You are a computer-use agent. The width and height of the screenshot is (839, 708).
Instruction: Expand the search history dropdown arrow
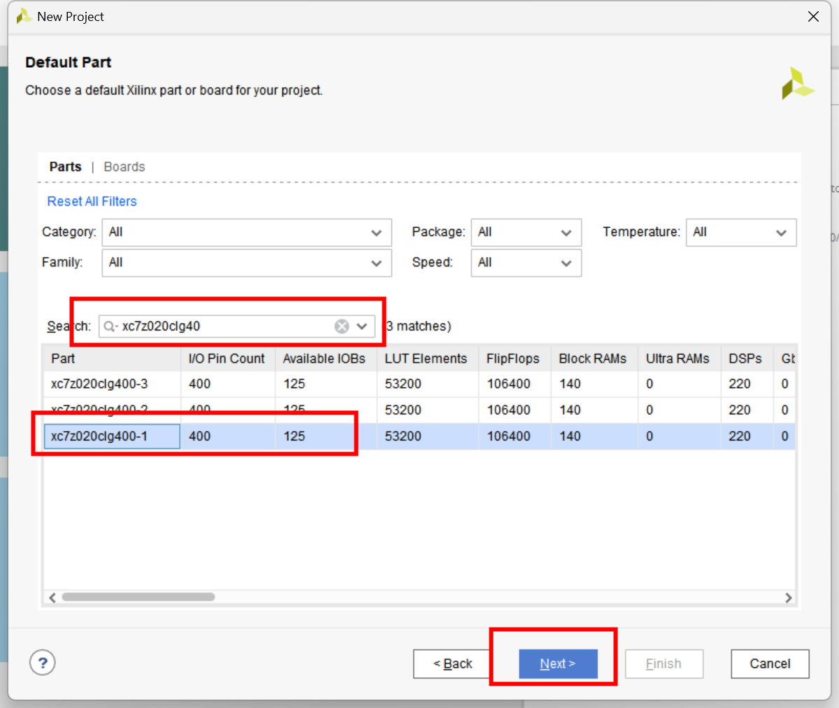[362, 326]
